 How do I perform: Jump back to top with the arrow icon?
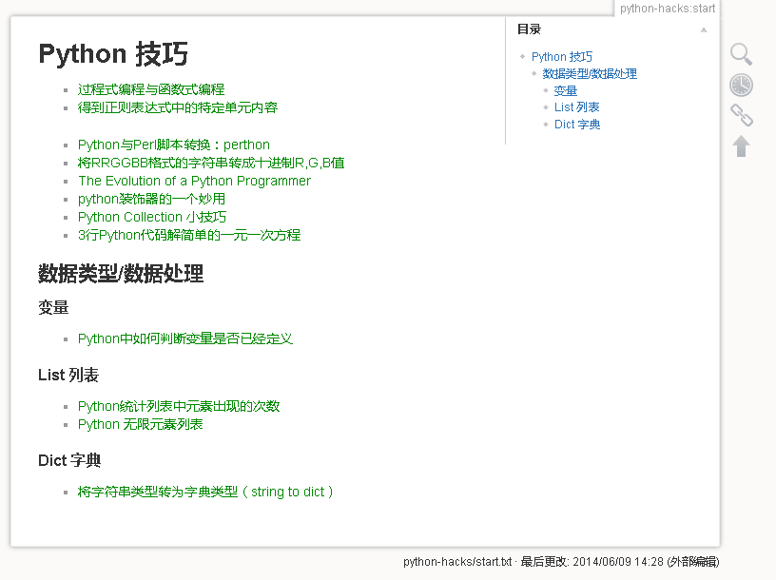[x=741, y=145]
